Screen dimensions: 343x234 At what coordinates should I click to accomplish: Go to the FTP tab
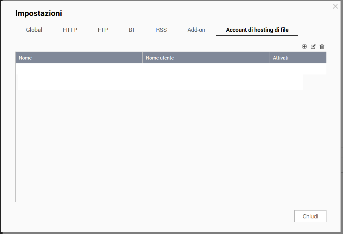(x=103, y=30)
